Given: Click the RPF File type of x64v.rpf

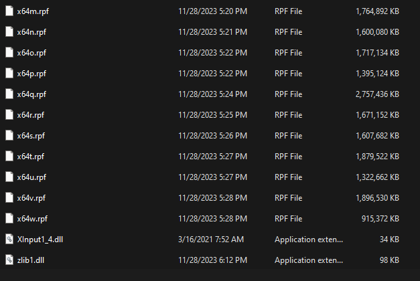Looking at the screenshot, I should [x=288, y=198].
